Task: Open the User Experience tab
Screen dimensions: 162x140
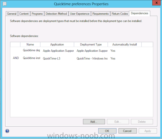Action: [80, 14]
